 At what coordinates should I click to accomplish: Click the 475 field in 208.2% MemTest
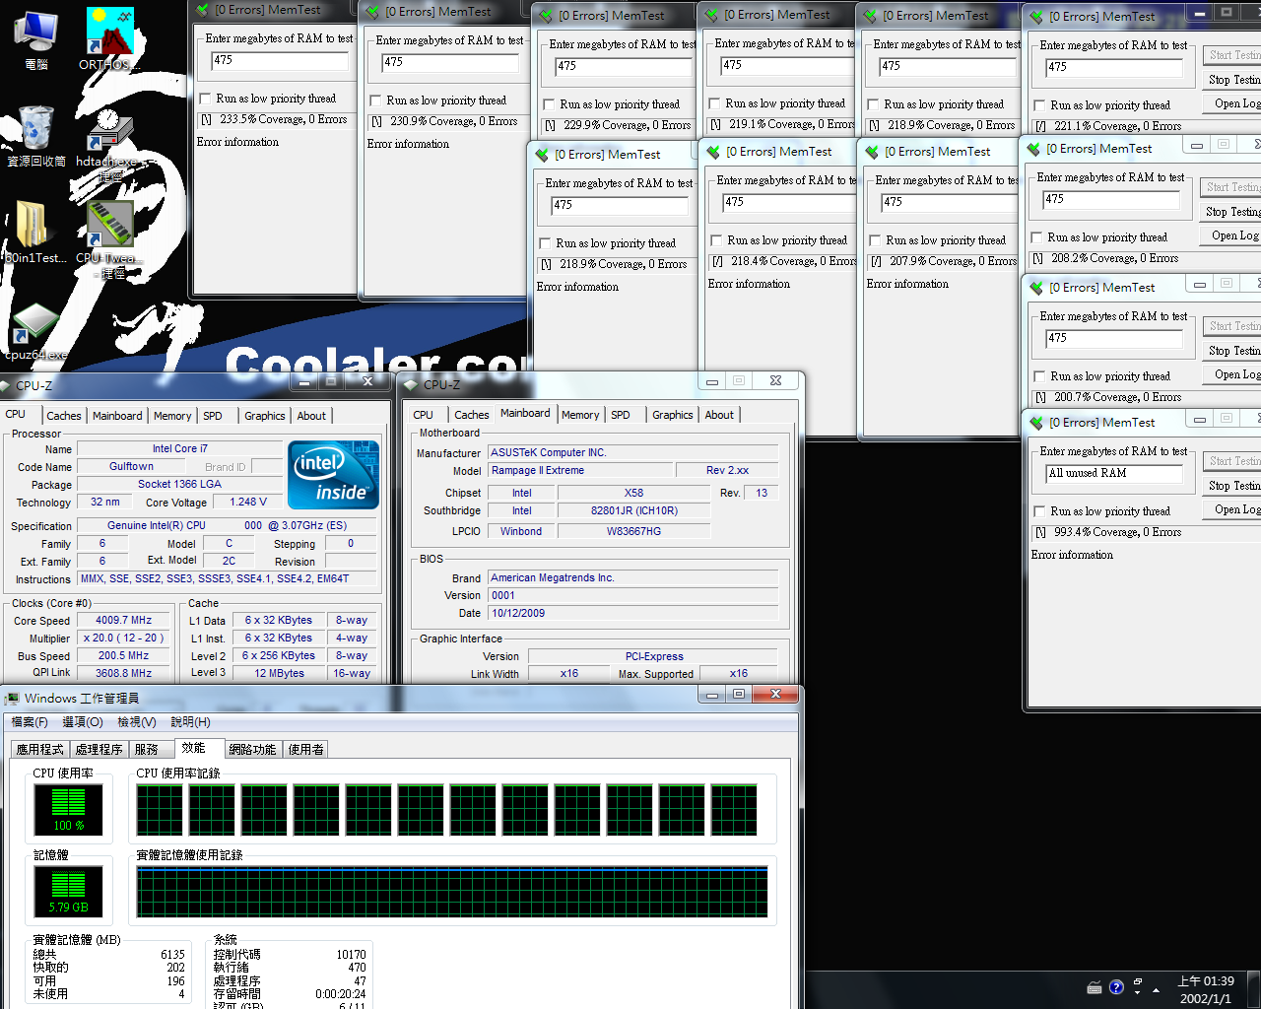click(1111, 200)
